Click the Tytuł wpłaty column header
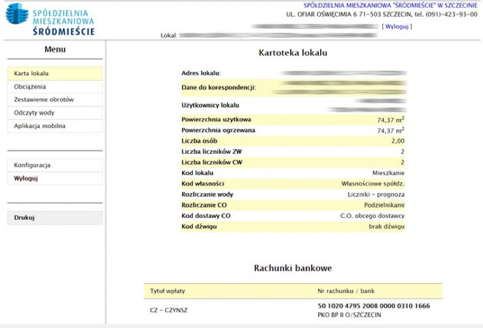This screenshot has height=328, width=483. pyautogui.click(x=168, y=291)
